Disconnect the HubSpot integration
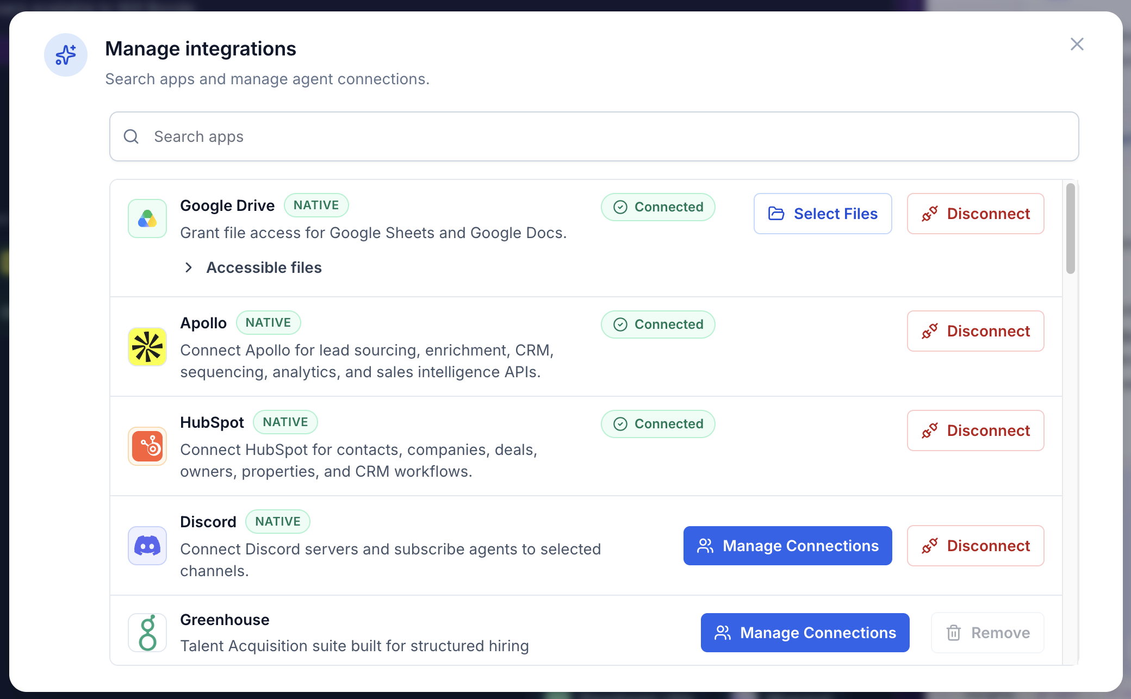 975,430
